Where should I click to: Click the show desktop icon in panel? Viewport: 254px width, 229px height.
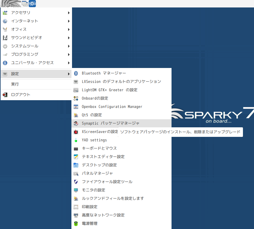coord(25,4)
